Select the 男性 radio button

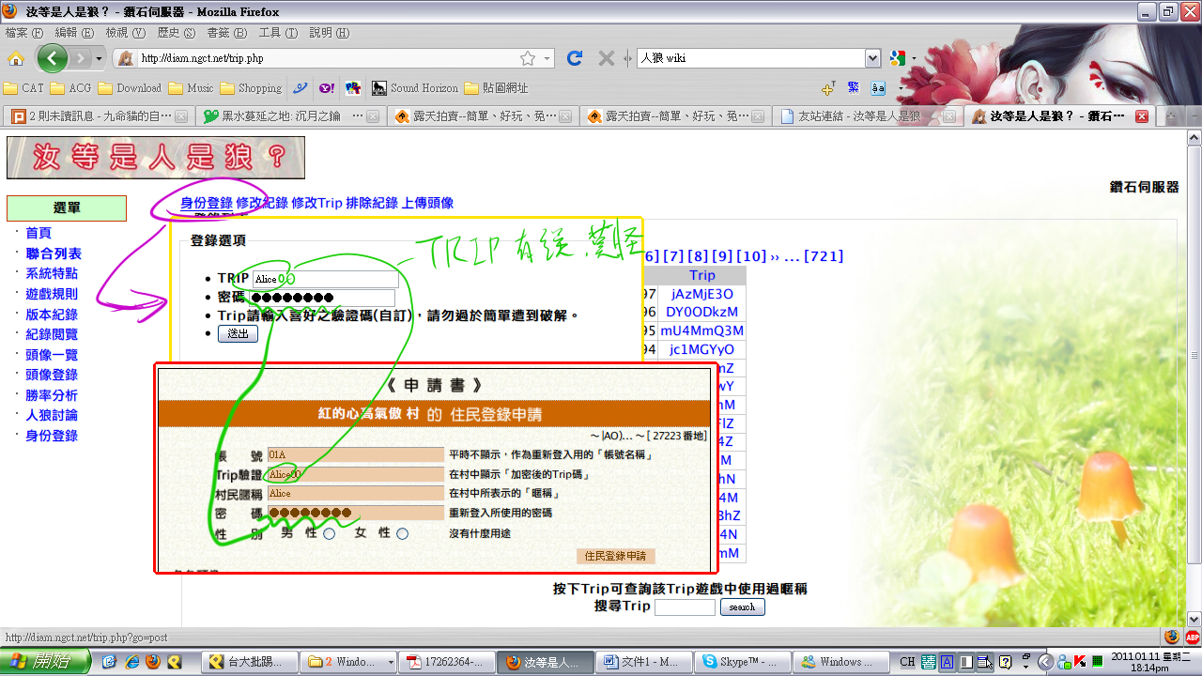coord(329,534)
